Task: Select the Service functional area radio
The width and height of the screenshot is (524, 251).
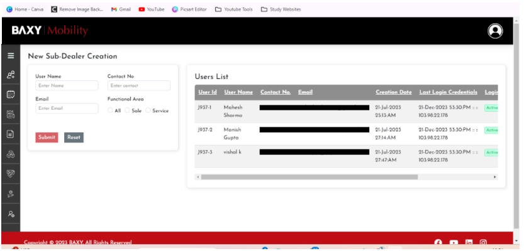Action: (x=148, y=110)
